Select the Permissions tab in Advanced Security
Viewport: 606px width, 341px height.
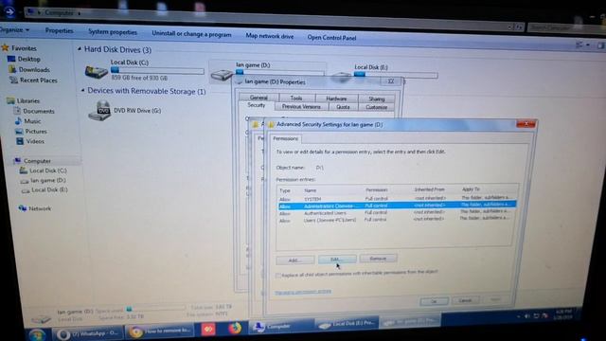[286, 138]
